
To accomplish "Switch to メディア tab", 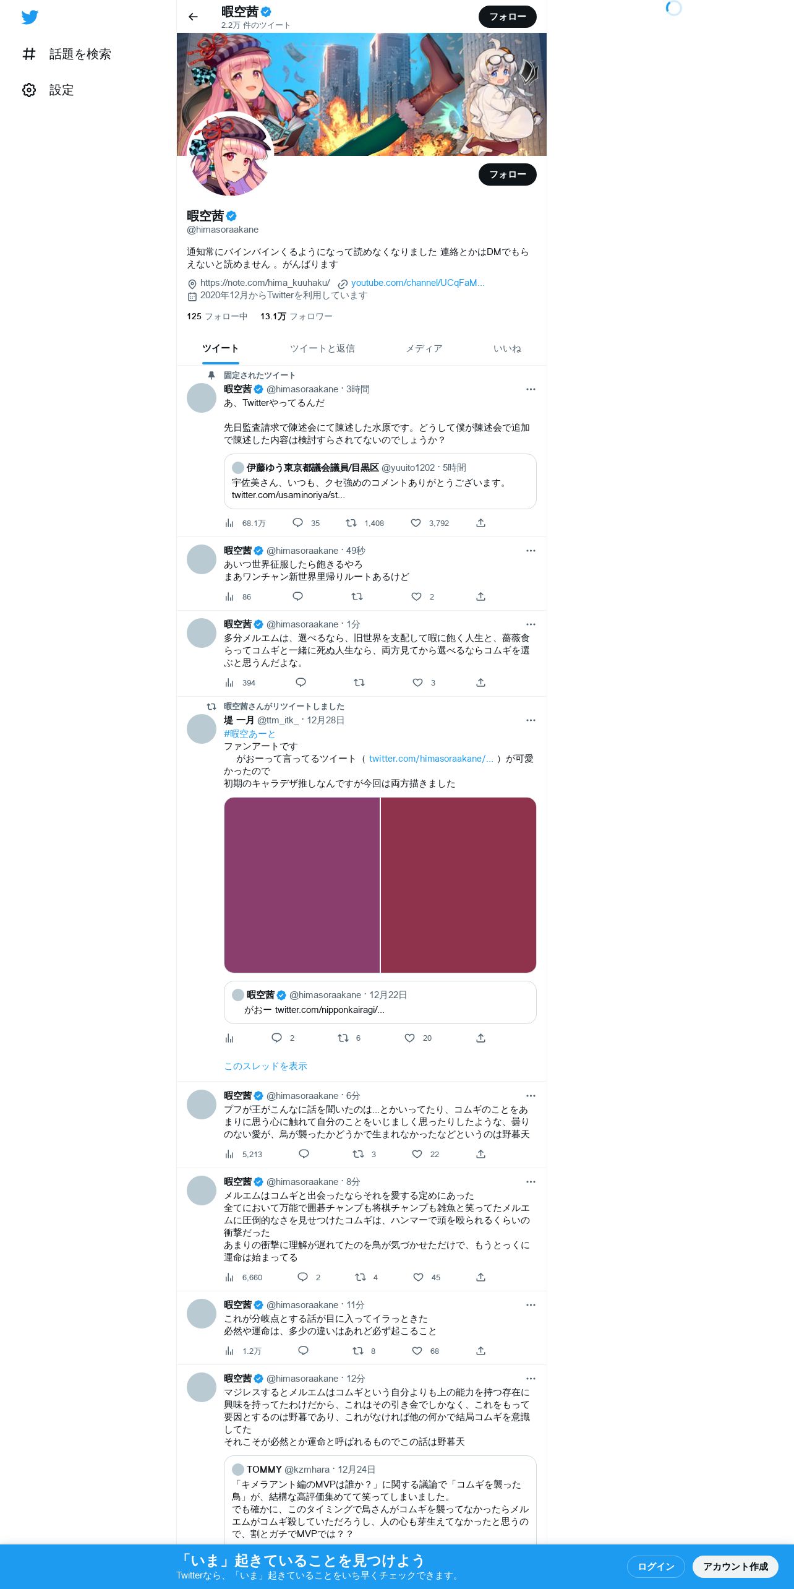I will (424, 348).
